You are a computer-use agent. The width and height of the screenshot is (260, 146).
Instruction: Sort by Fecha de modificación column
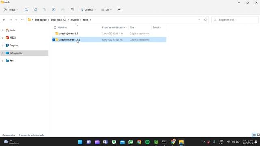(x=114, y=28)
